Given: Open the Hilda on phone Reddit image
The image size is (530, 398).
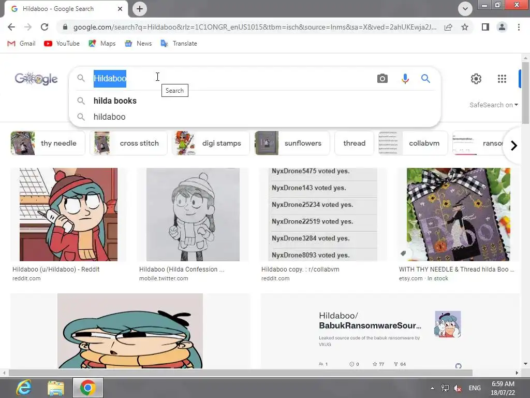Looking at the screenshot, I should 69,215.
